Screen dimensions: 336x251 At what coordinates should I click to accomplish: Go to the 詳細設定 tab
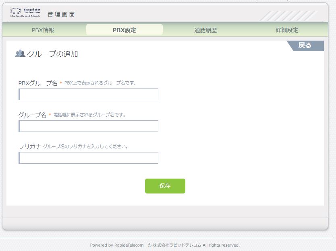tap(287, 30)
